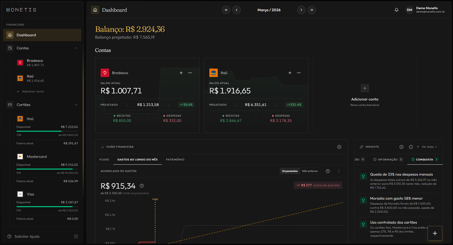Click the help icon beside Mês anterior
The width and height of the screenshot is (453, 245).
(x=328, y=171)
